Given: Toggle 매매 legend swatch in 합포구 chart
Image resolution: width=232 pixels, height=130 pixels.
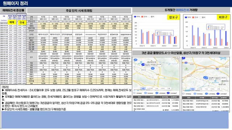Looking at the screenshot, I should tap(135, 17).
